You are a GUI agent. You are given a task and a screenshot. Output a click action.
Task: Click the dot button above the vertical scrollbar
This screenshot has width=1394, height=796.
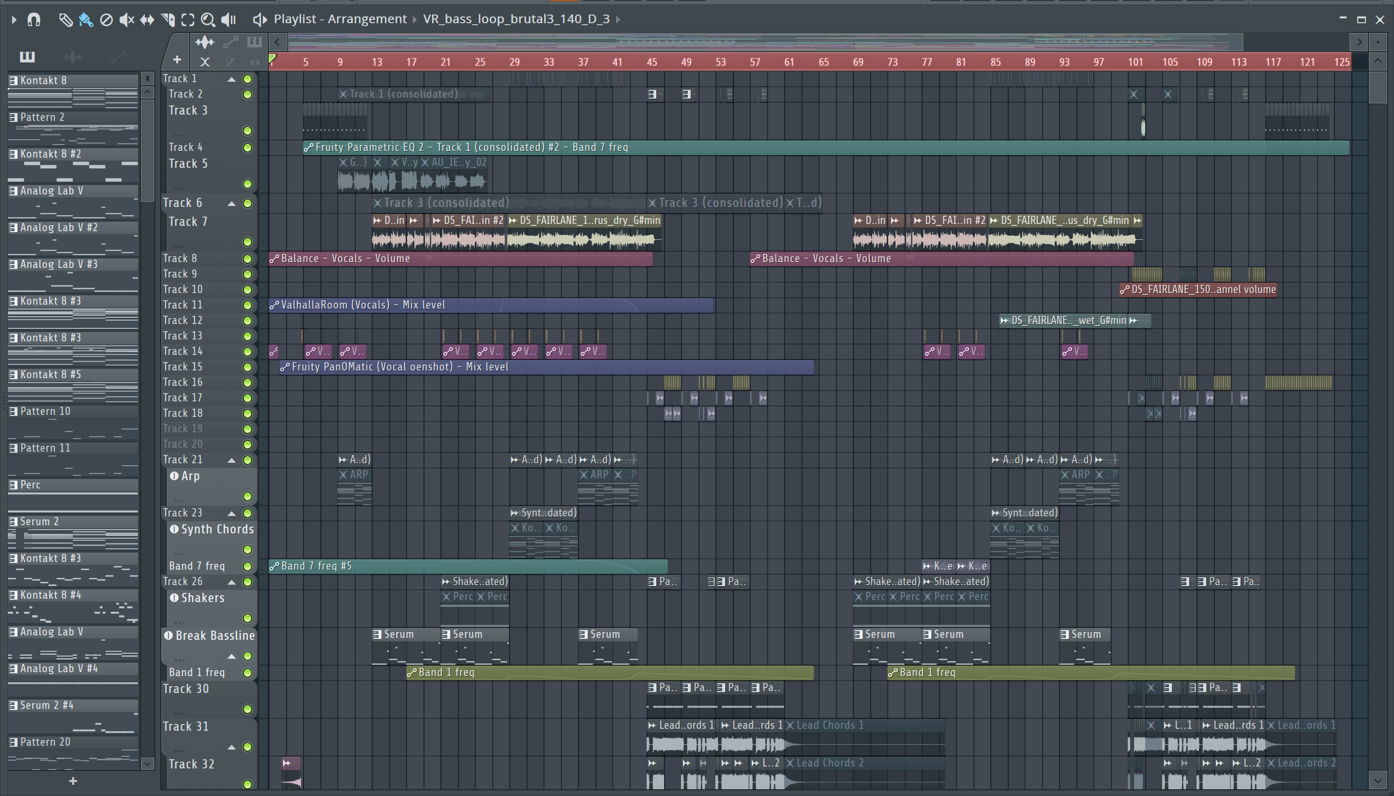pyautogui.click(x=1378, y=42)
